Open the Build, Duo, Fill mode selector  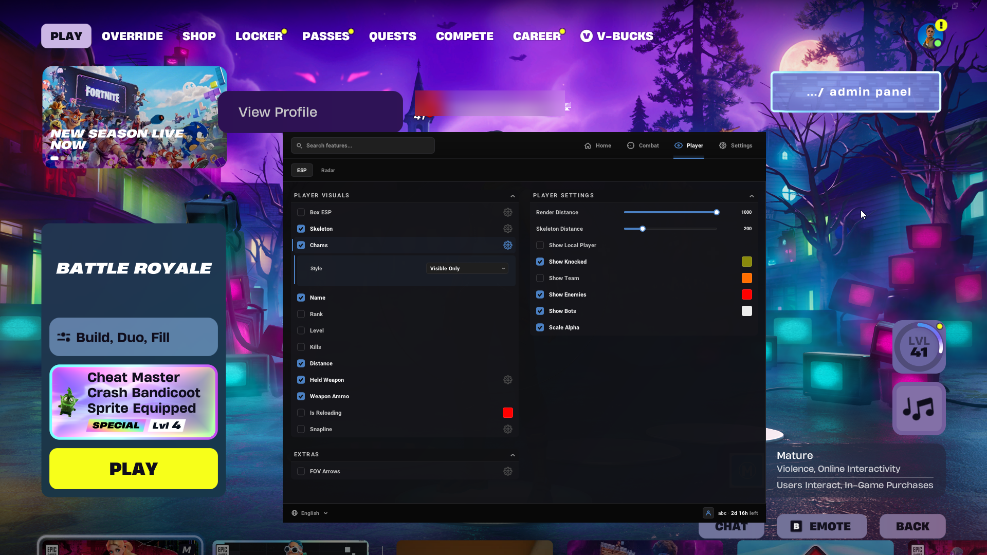point(134,337)
